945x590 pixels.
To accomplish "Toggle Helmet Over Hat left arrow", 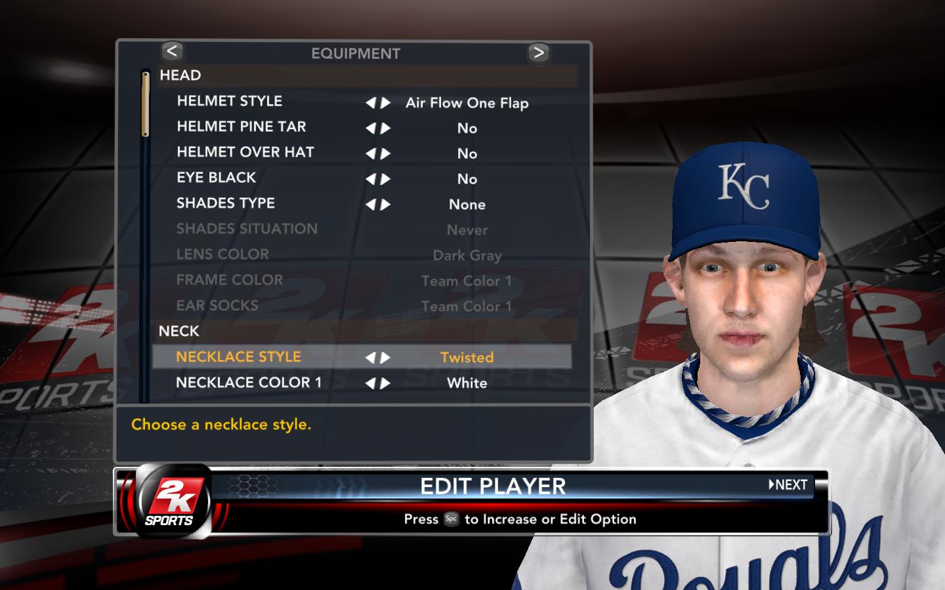I will (371, 154).
